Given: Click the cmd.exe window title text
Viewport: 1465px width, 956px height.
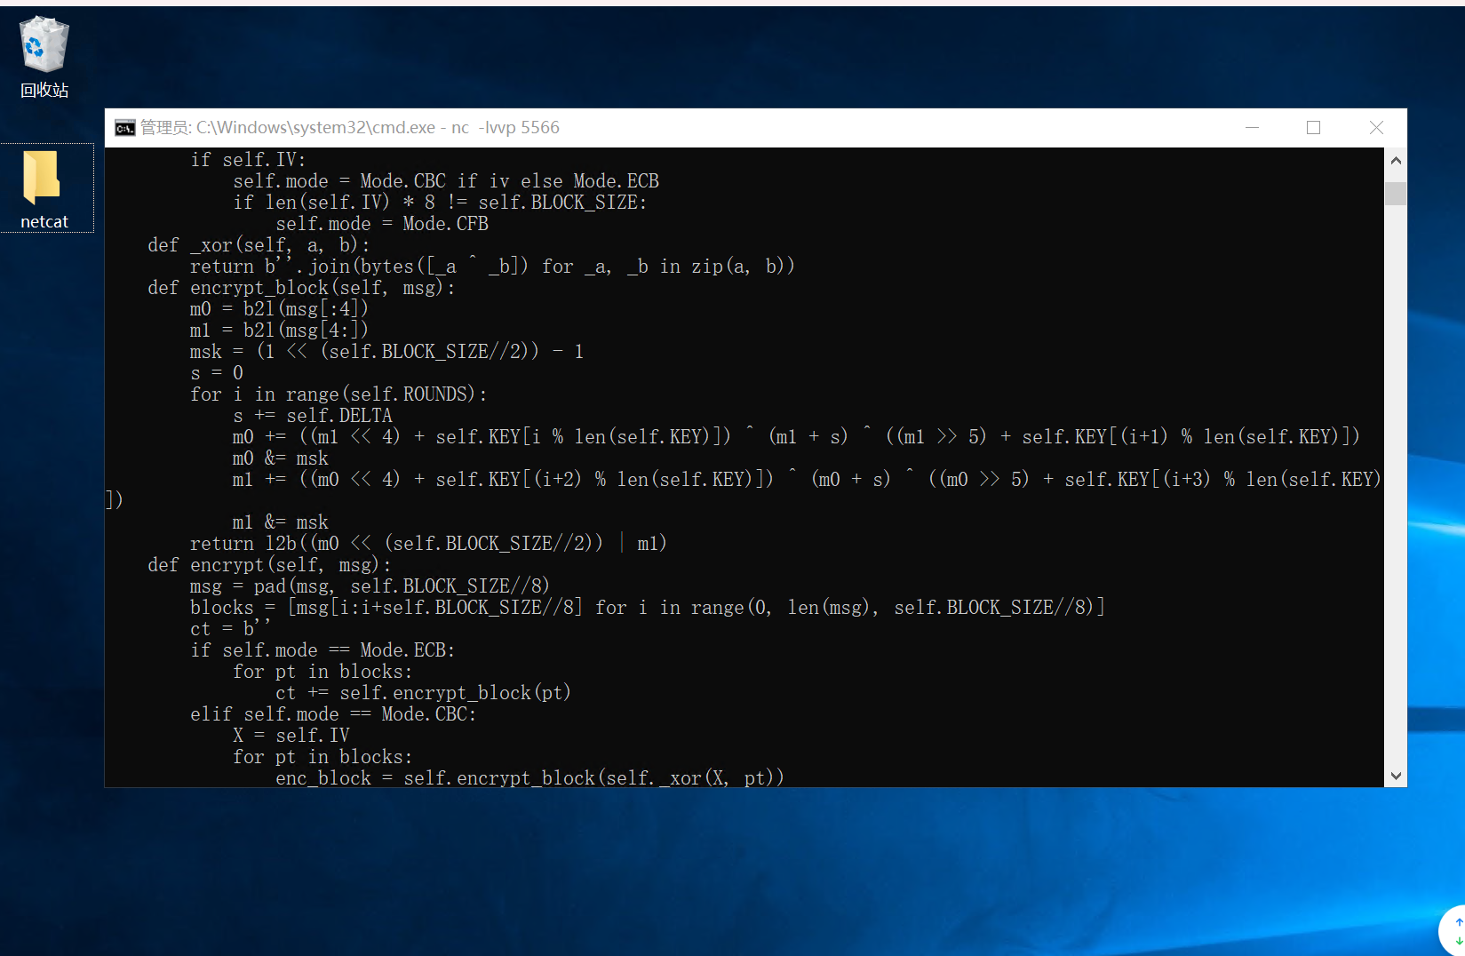Looking at the screenshot, I should click(x=350, y=128).
